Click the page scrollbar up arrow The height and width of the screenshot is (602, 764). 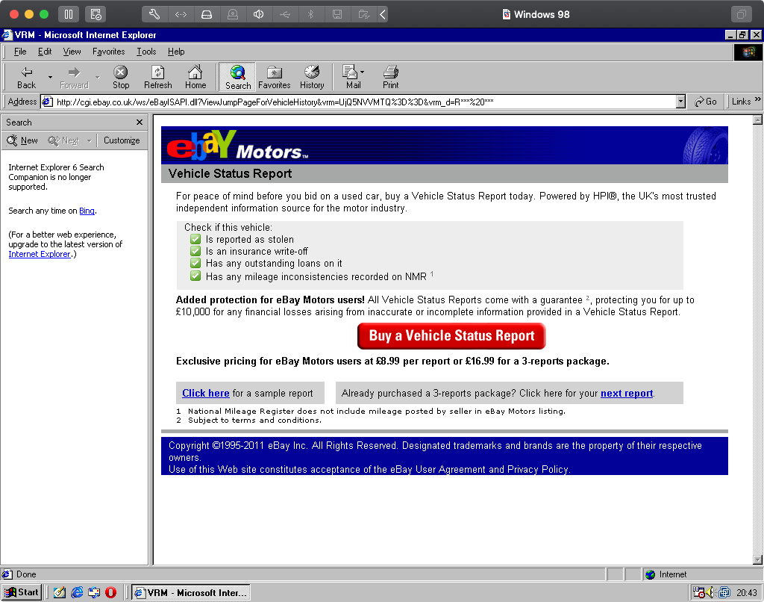[x=758, y=120]
